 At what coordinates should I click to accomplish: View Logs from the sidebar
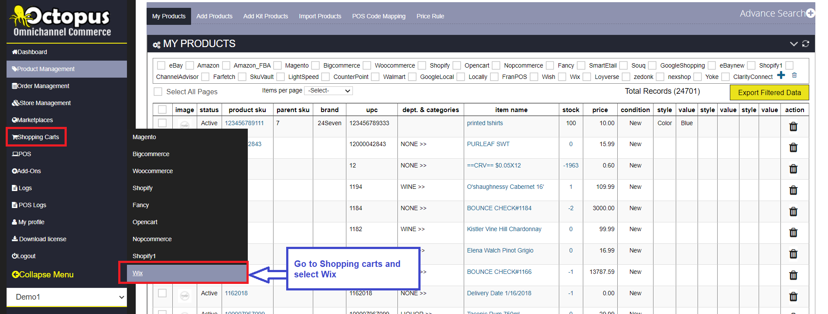point(22,188)
